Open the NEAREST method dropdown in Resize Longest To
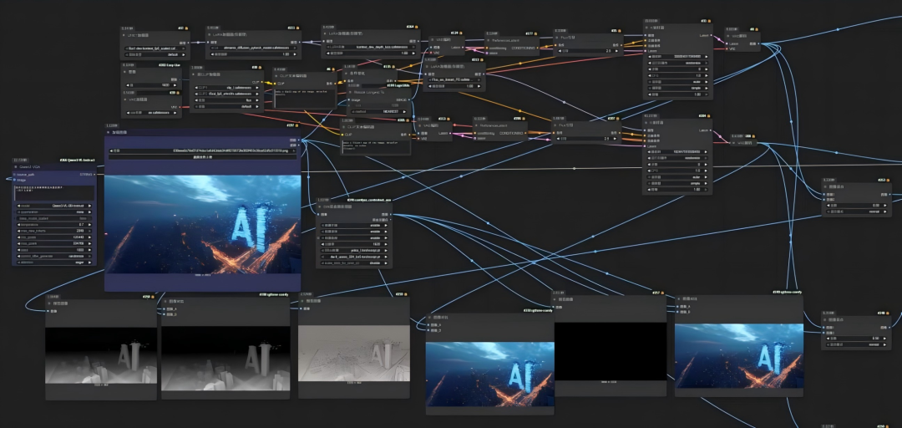Viewport: 902px width, 428px height. 379,111
